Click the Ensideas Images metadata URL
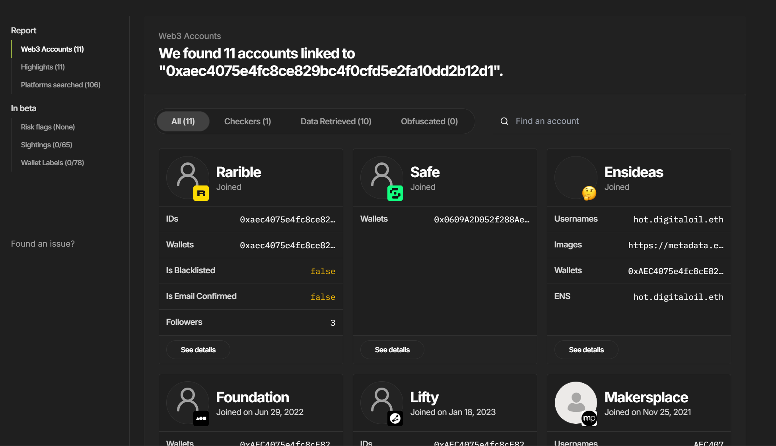The width and height of the screenshot is (776, 446). (x=676, y=245)
